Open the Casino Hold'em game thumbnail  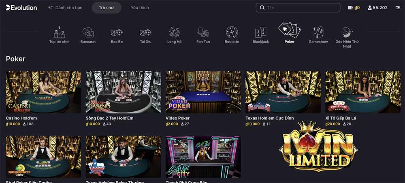(43, 92)
